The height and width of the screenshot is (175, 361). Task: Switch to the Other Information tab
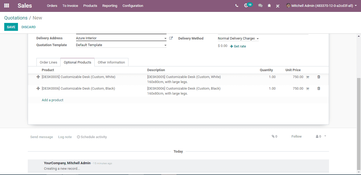click(111, 62)
